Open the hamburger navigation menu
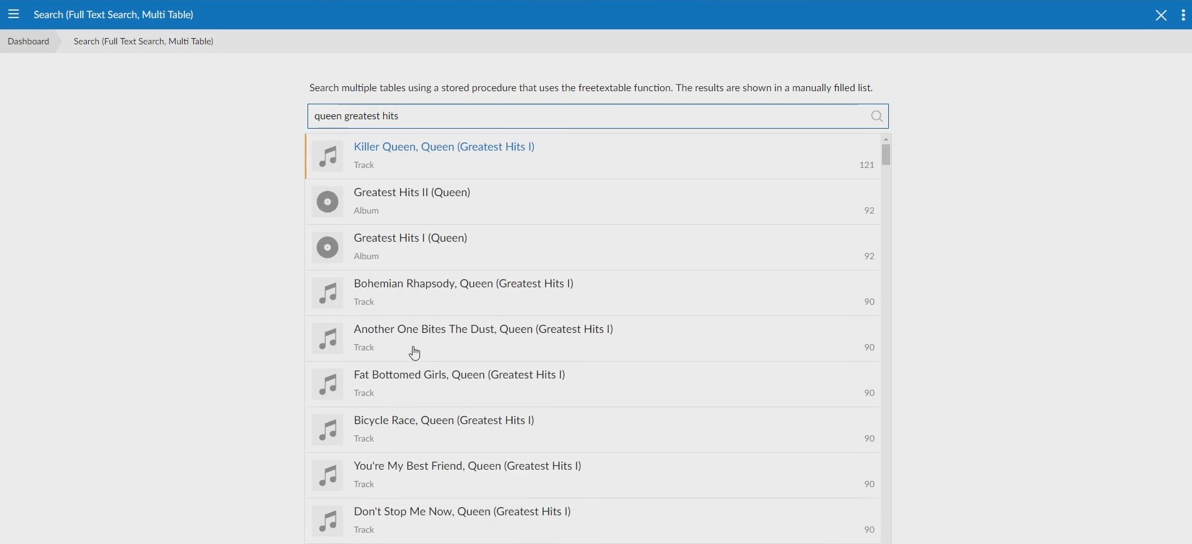Viewport: 1192px width, 544px height. point(14,14)
